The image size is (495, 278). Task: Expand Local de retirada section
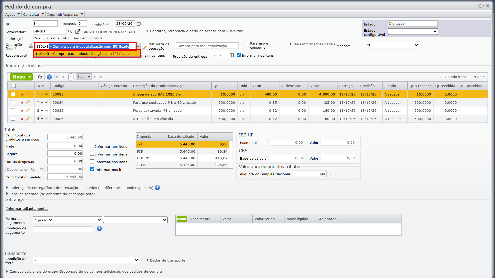click(x=51, y=194)
